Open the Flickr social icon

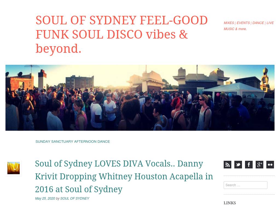(270, 165)
